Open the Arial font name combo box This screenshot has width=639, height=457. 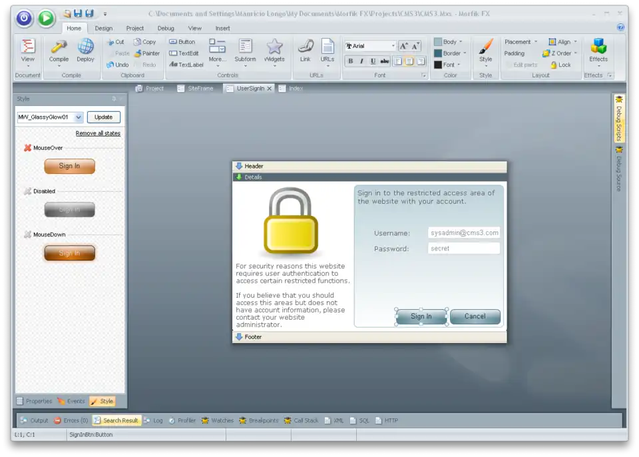point(370,46)
